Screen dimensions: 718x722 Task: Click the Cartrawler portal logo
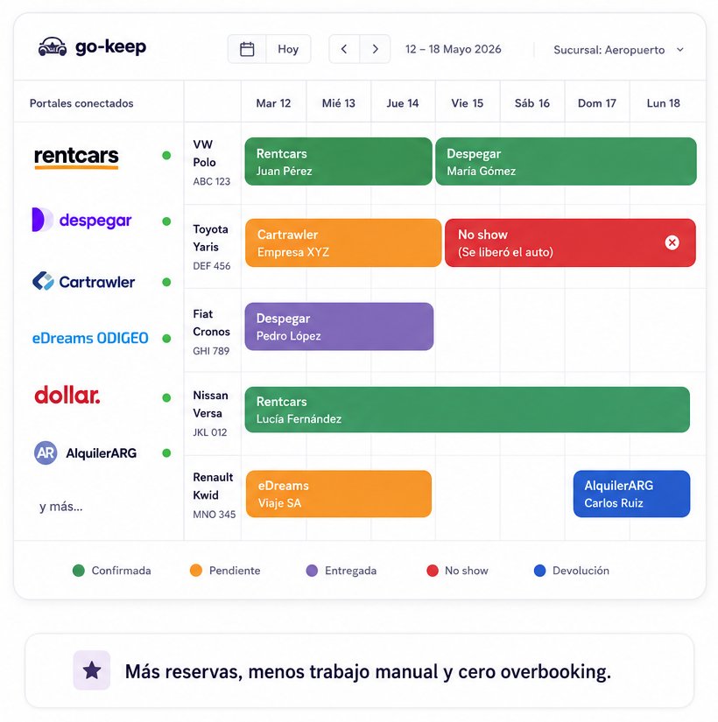[x=83, y=281]
